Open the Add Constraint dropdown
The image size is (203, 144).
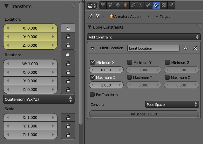click(144, 37)
